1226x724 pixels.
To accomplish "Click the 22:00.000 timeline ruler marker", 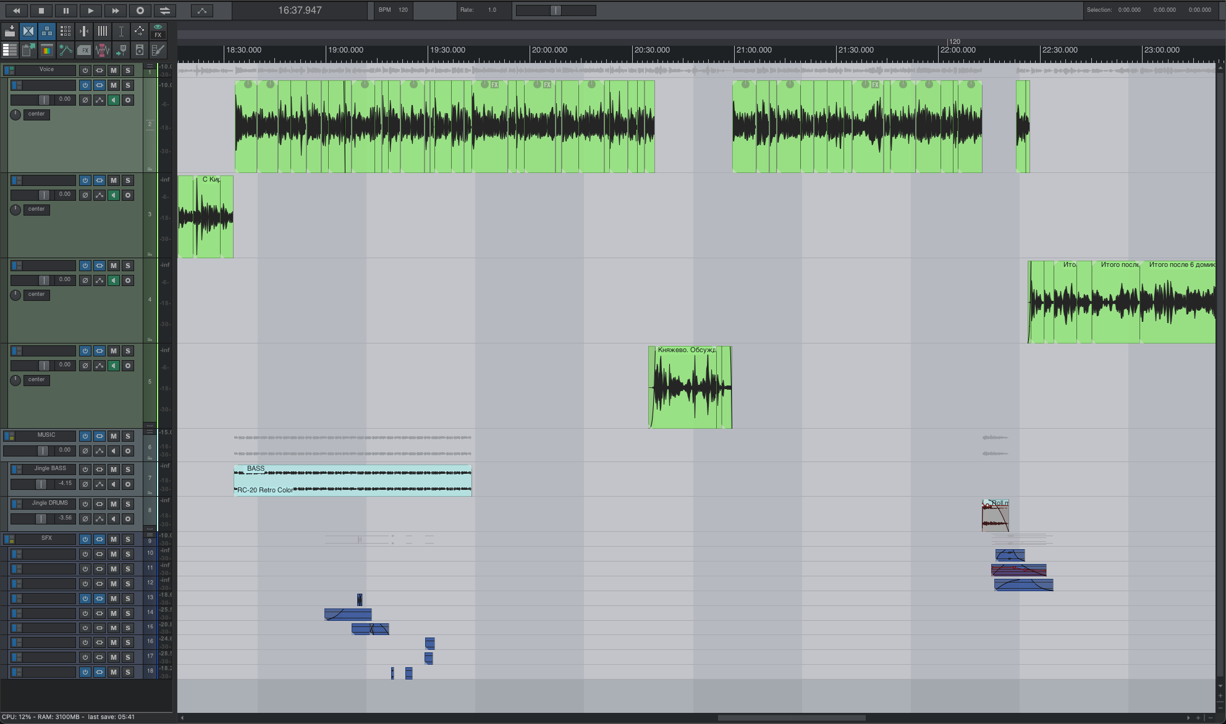I will click(958, 50).
